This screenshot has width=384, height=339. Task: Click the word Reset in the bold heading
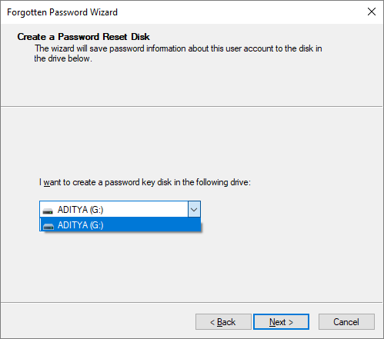pos(115,37)
